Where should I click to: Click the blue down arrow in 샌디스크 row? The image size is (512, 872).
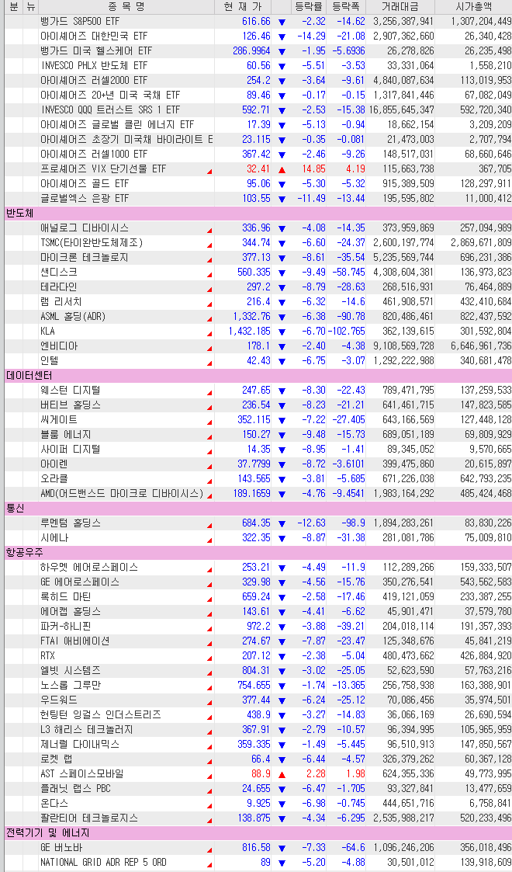click(282, 273)
